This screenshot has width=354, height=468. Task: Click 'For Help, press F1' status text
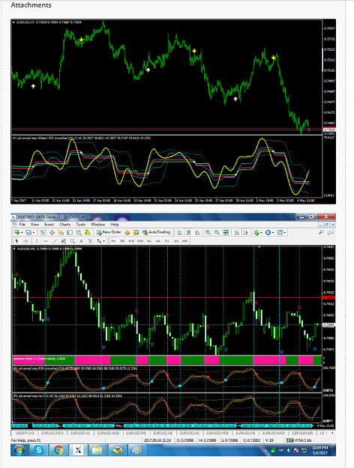pos(25,440)
